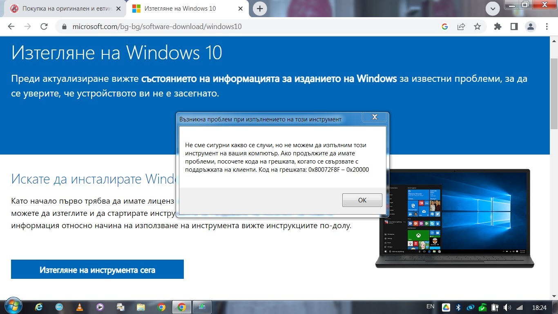Launch VLC media player from the taskbar
558x314 pixels.
coord(80,307)
